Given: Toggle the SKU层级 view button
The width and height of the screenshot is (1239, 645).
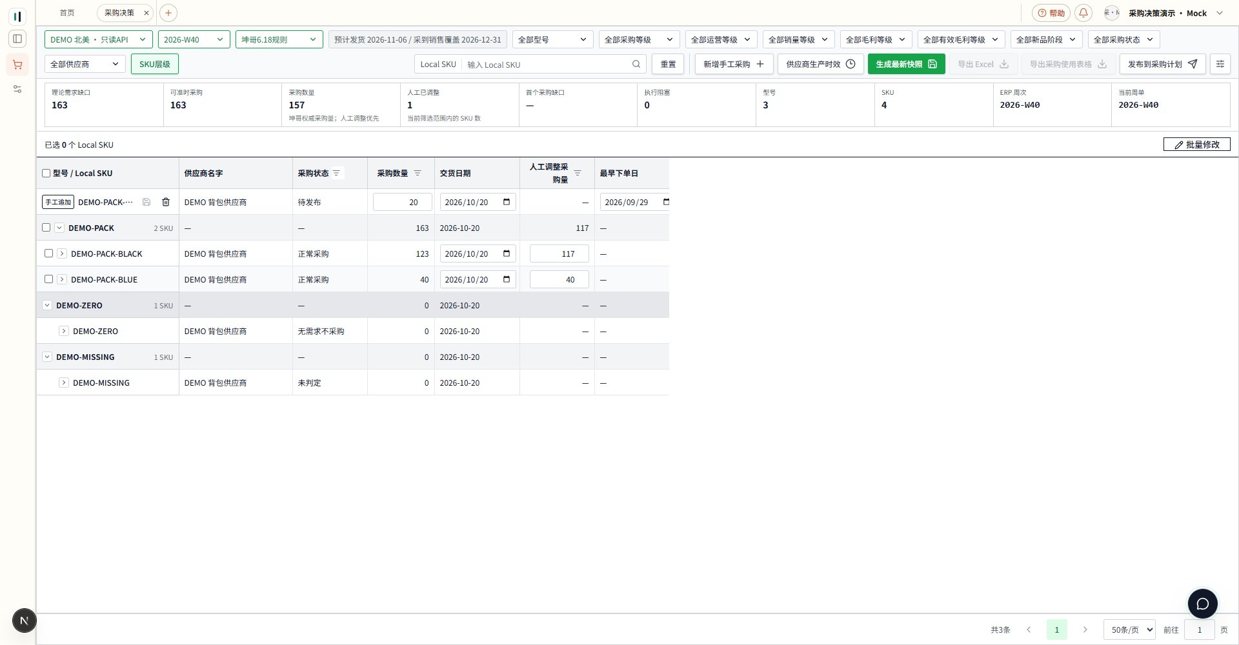Looking at the screenshot, I should tap(155, 64).
